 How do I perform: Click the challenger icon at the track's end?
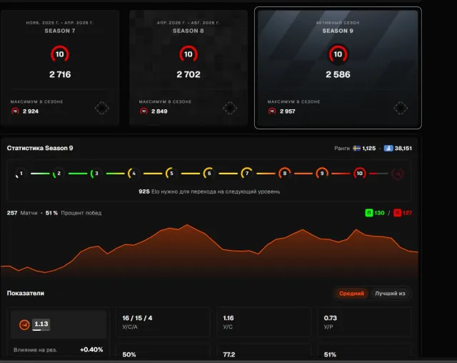click(x=397, y=174)
